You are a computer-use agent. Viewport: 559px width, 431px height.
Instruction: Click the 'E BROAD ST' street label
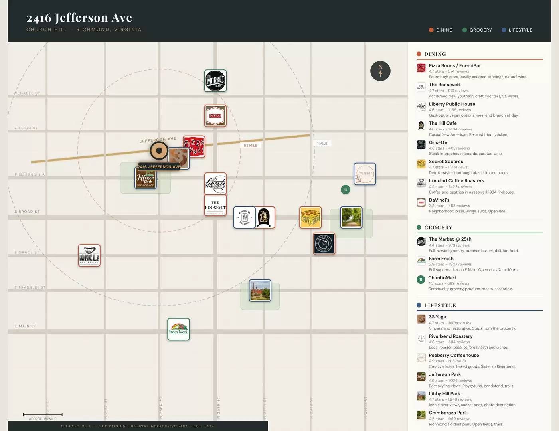pos(27,212)
